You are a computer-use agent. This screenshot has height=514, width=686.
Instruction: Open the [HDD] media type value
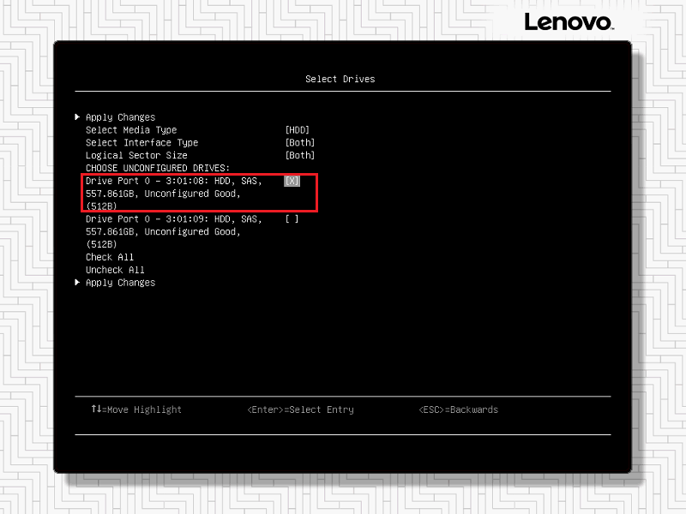[297, 130]
